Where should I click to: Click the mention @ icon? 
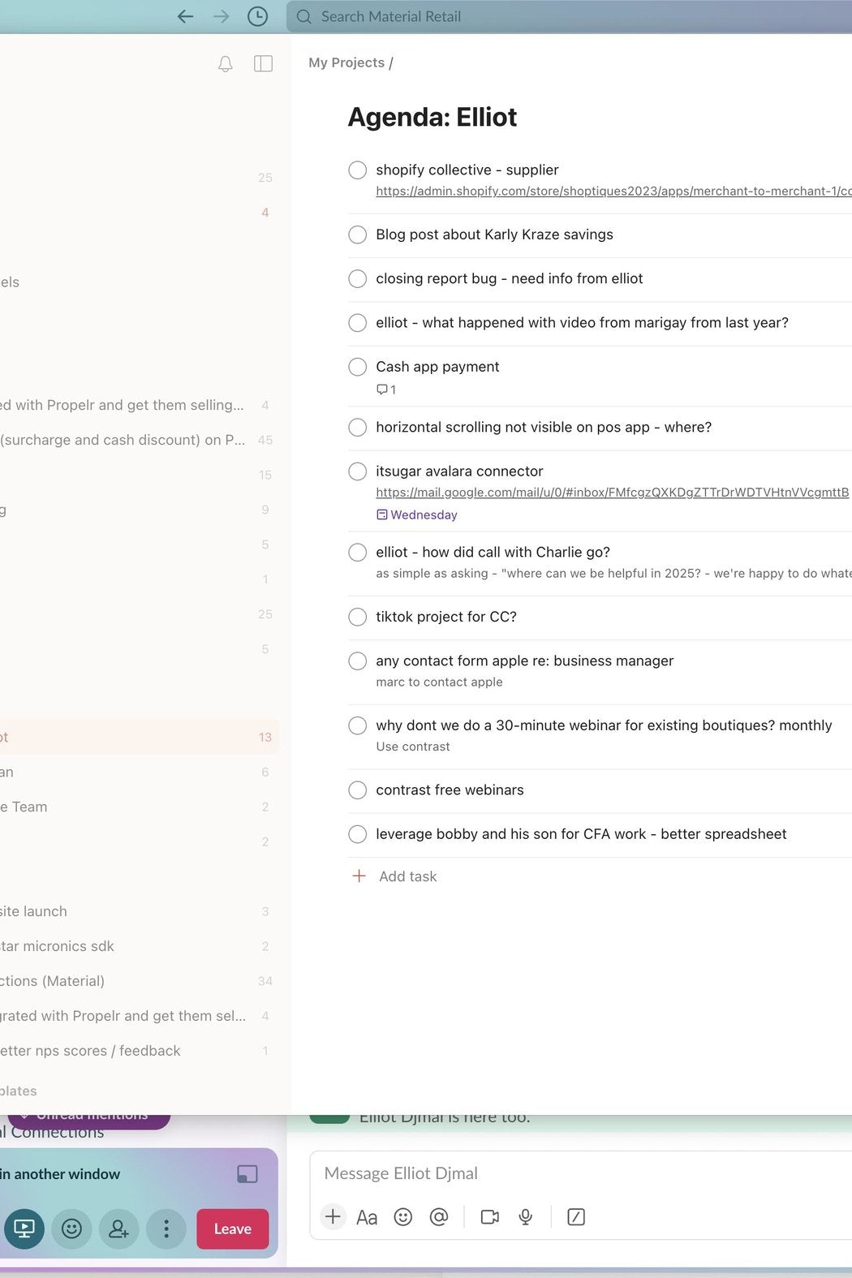click(439, 1216)
